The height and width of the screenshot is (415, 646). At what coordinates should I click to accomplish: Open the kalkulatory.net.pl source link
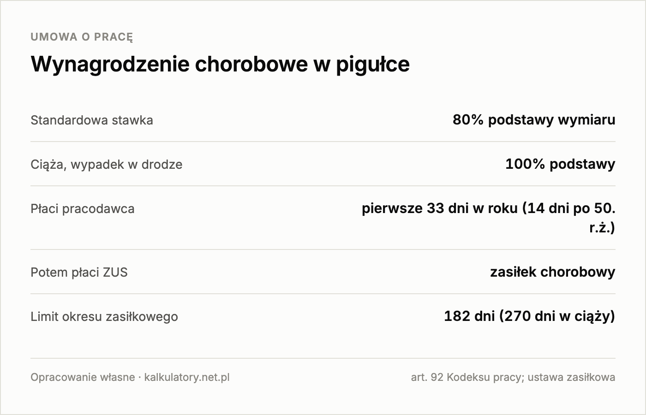(187, 378)
